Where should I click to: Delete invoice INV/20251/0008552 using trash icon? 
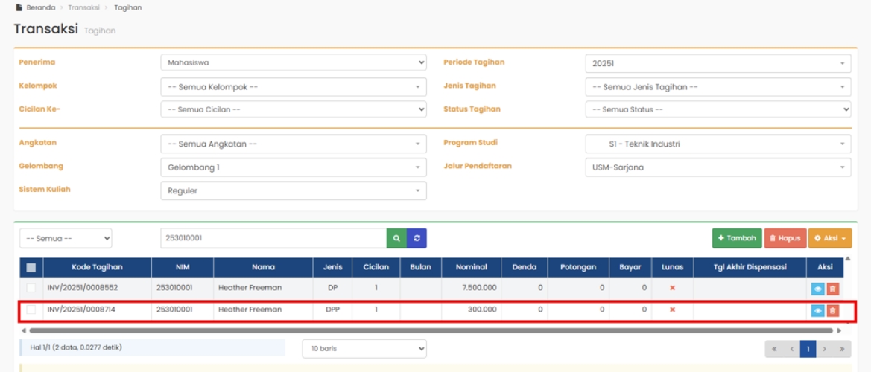coord(833,288)
